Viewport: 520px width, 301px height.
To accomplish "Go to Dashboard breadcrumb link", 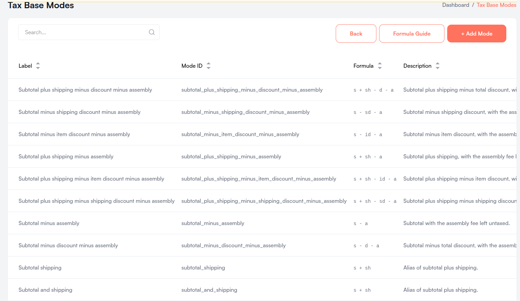I will pos(456,5).
